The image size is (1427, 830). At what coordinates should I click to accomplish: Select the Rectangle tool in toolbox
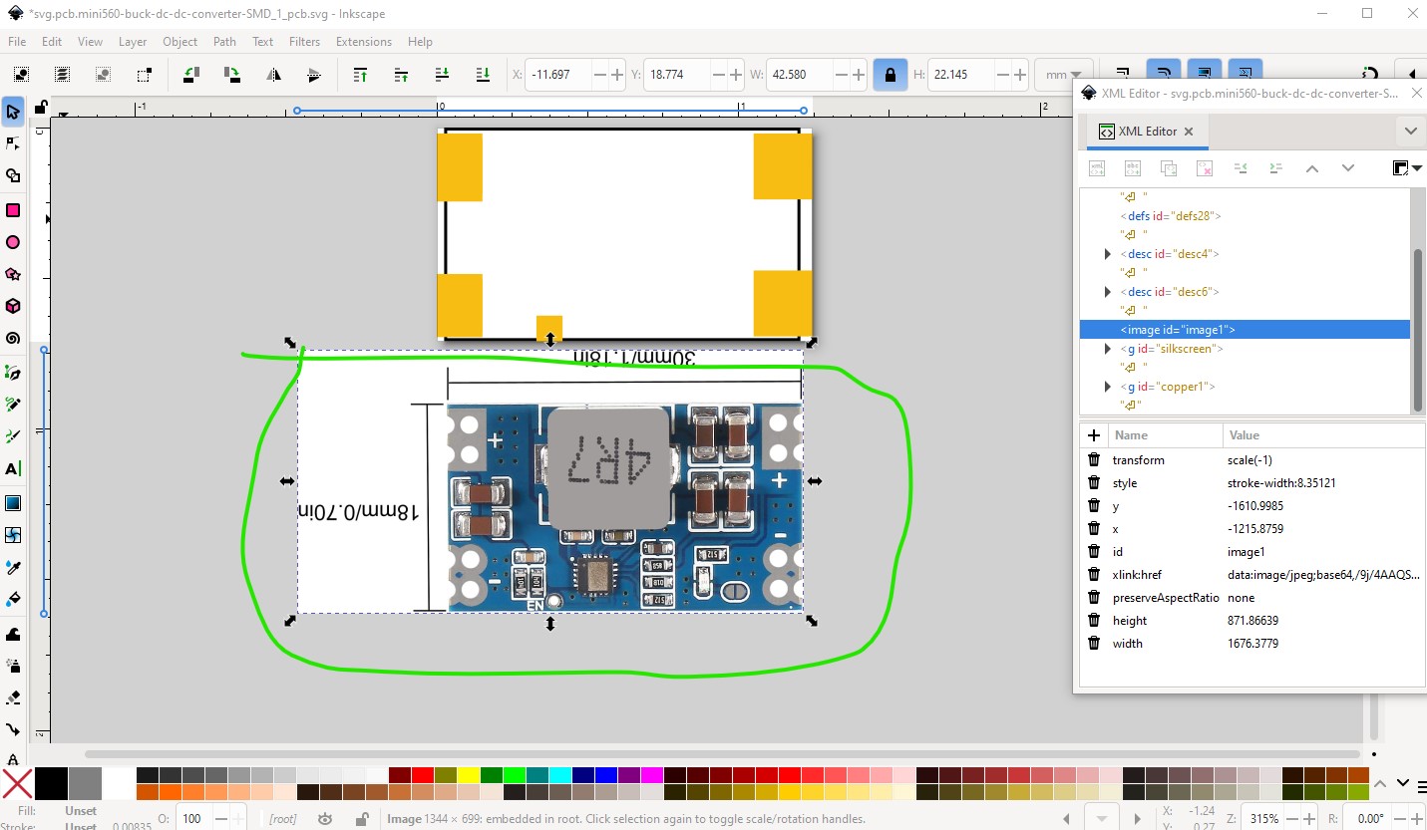point(13,210)
